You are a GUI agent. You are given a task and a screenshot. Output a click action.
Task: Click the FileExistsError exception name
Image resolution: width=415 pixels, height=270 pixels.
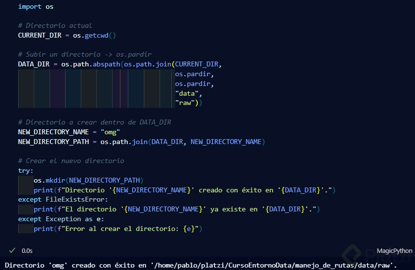(76, 199)
